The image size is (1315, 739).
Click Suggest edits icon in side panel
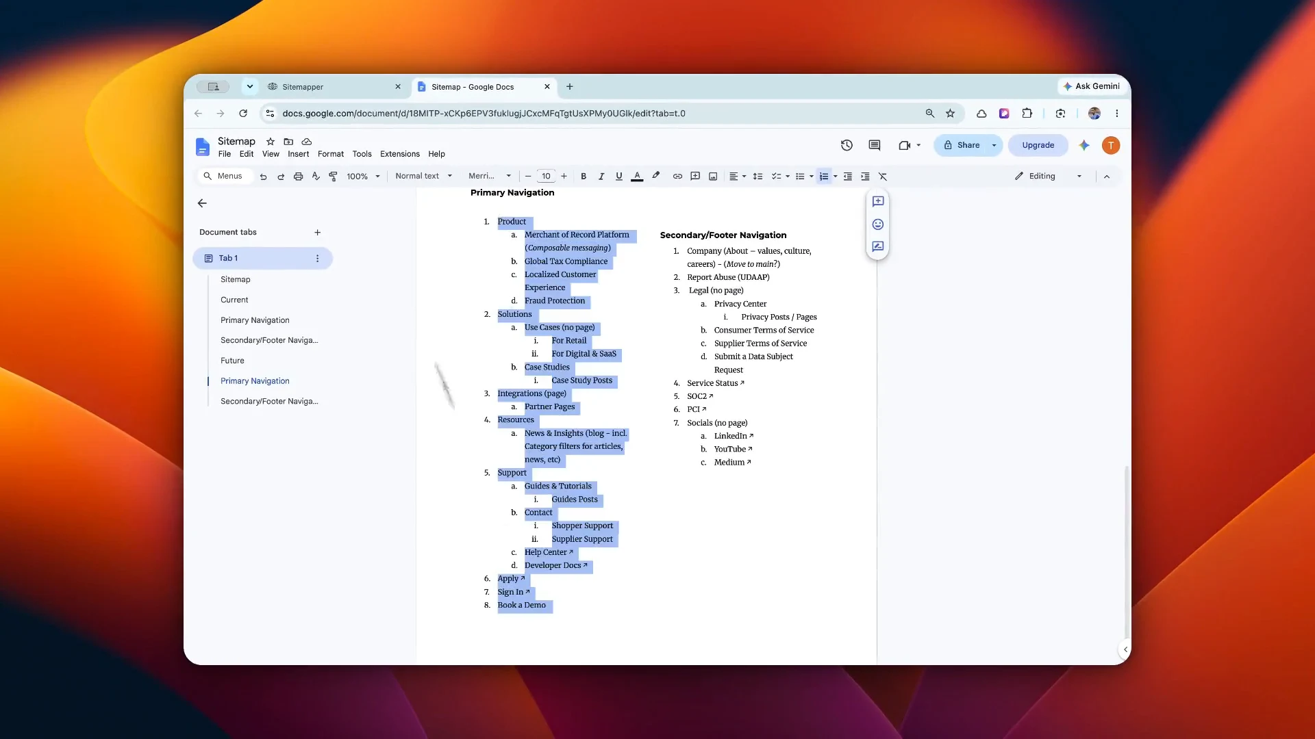click(878, 246)
